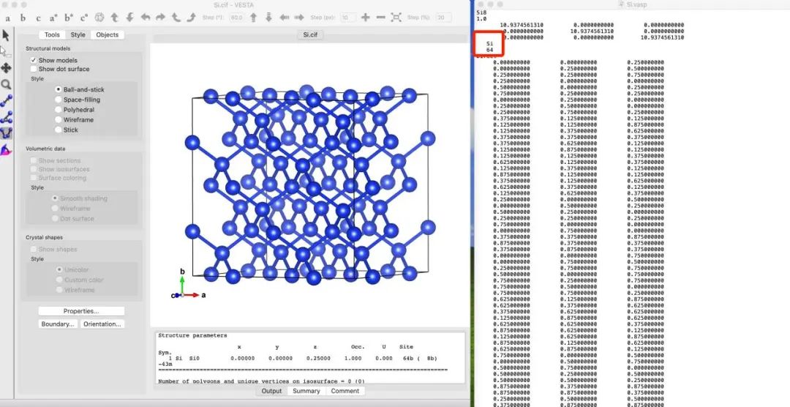The image size is (790, 407).
Task: Choose Smooth shading volumetric style
Action: click(55, 198)
